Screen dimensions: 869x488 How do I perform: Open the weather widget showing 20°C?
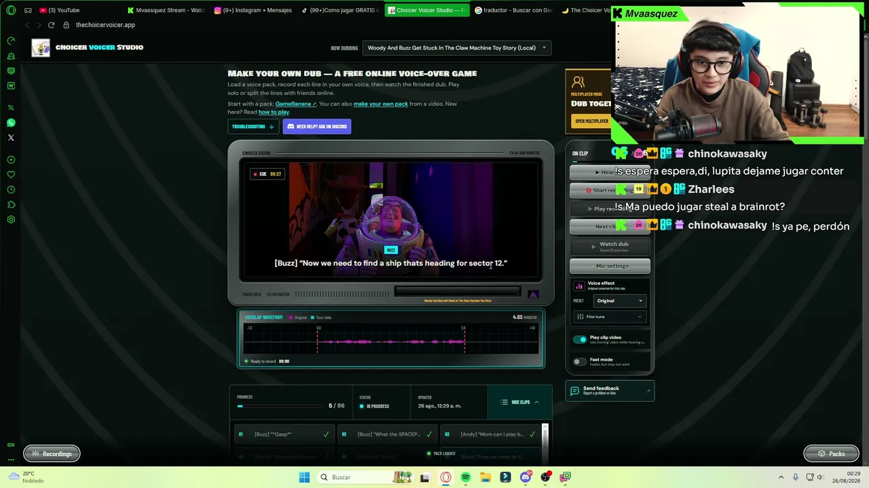24,477
